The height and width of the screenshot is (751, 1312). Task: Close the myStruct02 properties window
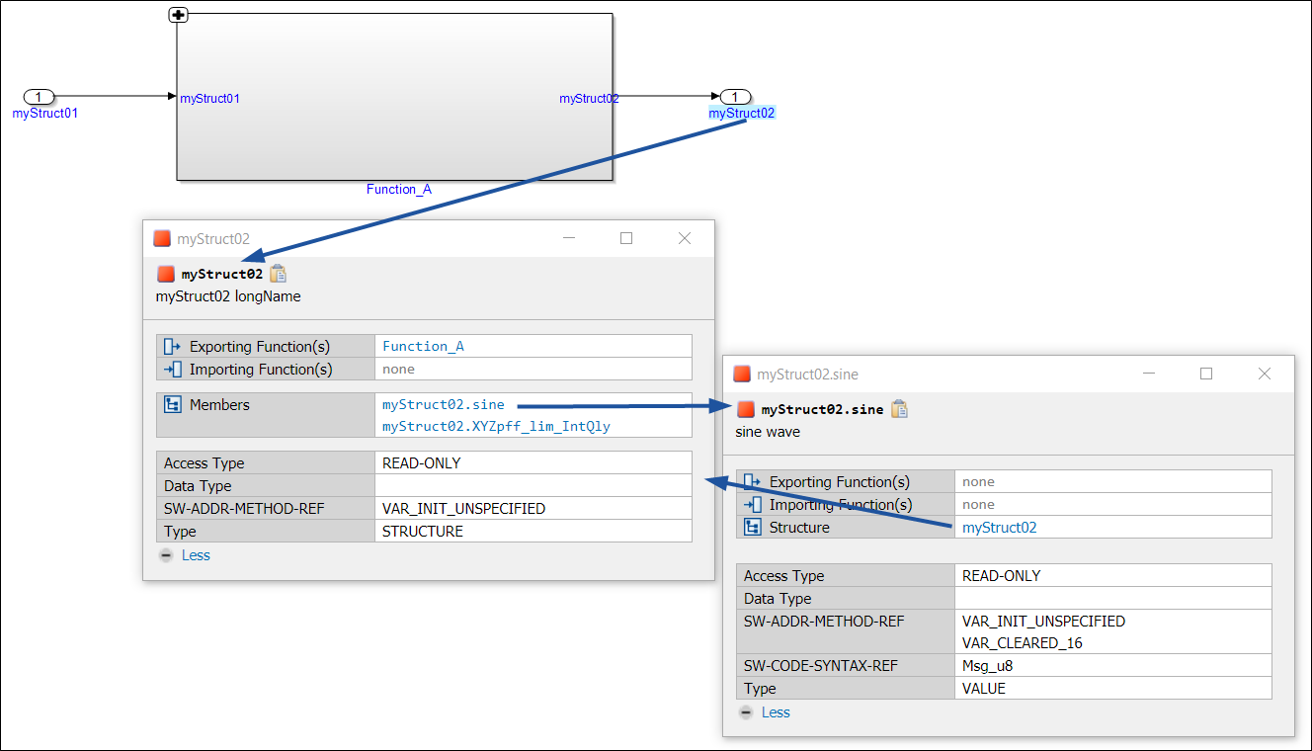coord(685,238)
